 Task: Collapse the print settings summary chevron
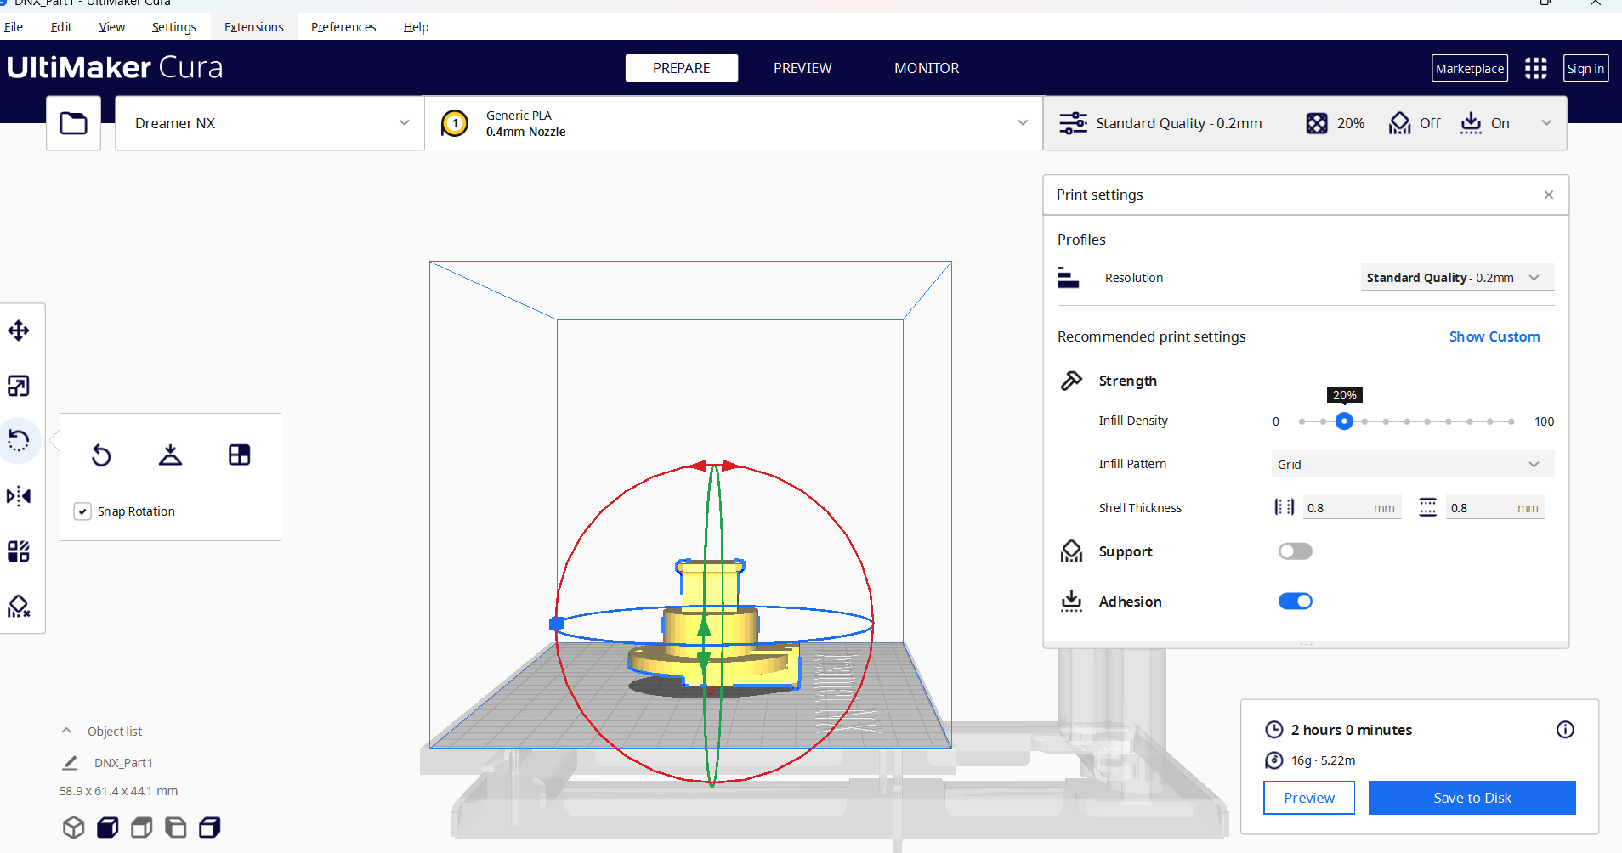coord(1546,123)
